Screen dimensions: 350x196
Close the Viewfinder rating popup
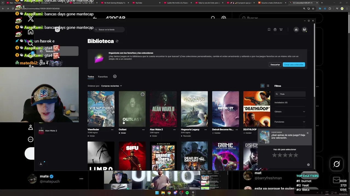pos(308,133)
